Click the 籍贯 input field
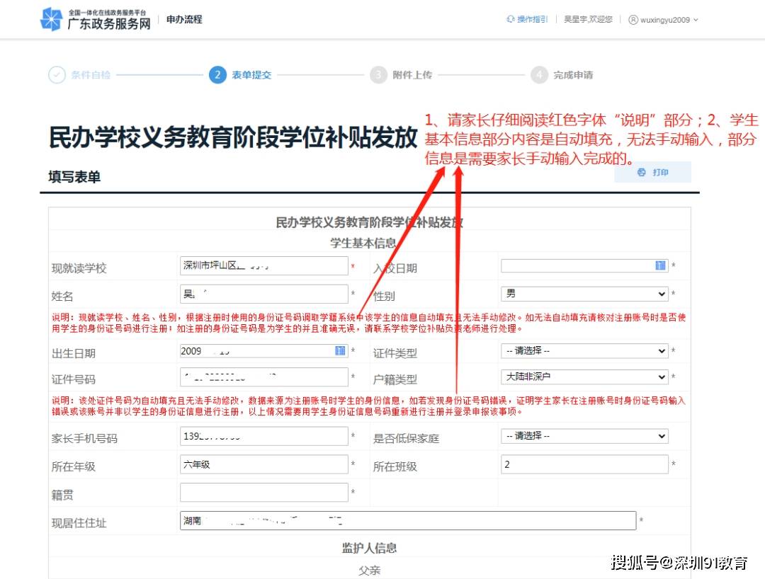This screenshot has width=765, height=579. (263, 493)
